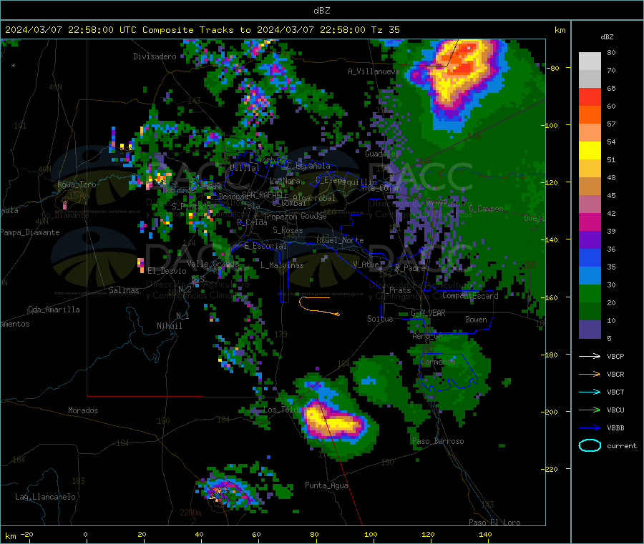Click the L_Malvinas map label
Image resolution: width=644 pixels, height=544 pixels.
click(282, 265)
